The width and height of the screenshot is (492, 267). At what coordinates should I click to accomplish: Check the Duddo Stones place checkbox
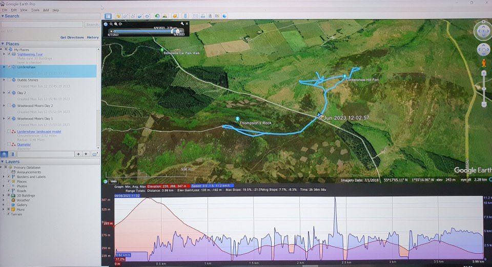tap(9, 80)
